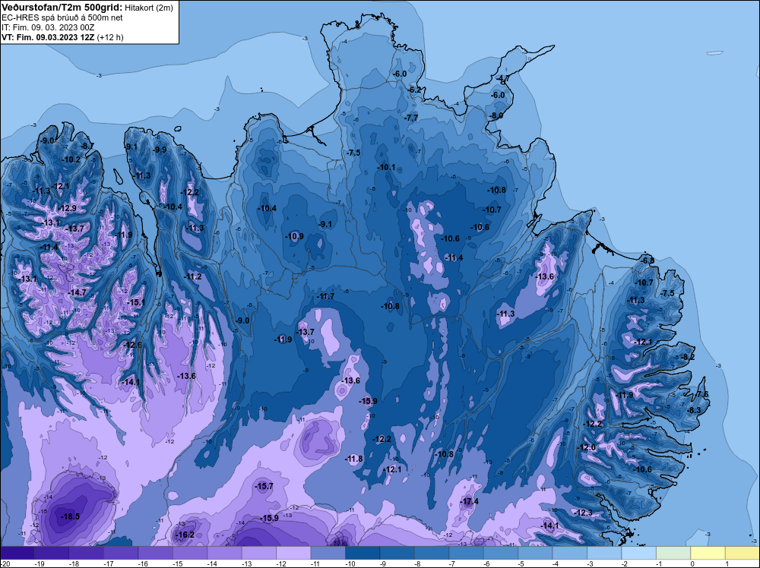Screen dimensions: 760x568
Task: Click the -4.7 temperature label
Action: click(x=502, y=79)
